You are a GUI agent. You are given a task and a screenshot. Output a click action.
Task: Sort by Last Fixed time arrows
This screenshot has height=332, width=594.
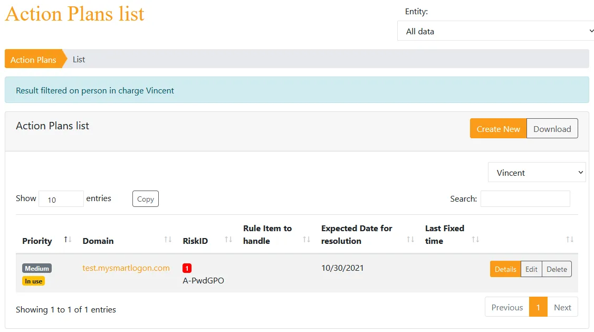pyautogui.click(x=475, y=240)
